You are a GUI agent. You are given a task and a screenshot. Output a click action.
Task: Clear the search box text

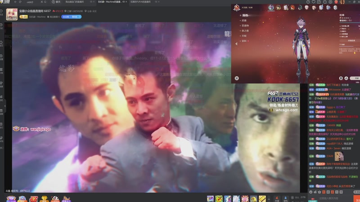41,2
